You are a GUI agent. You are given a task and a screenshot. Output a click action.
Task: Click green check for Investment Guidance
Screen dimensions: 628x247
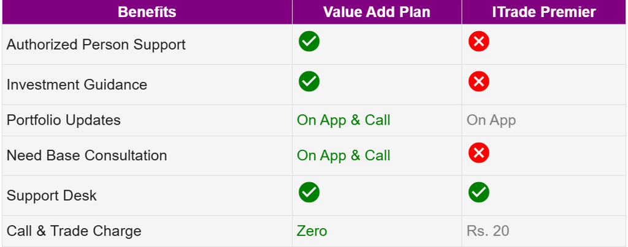309,81
